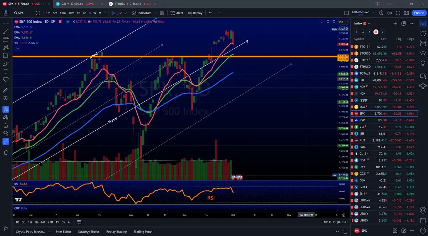Select the brush drawing tool
The image size is (428, 236).
click(x=6, y=64)
